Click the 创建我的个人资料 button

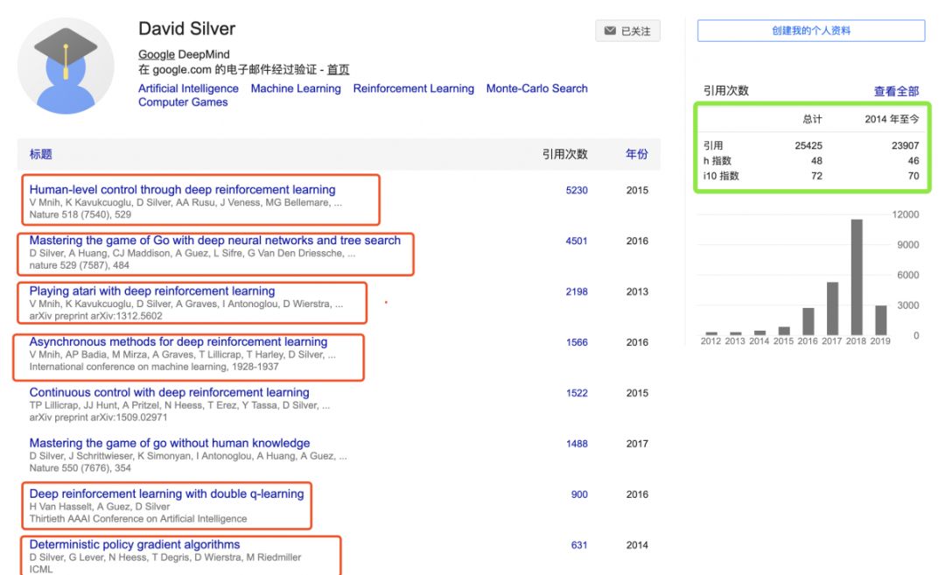click(810, 31)
